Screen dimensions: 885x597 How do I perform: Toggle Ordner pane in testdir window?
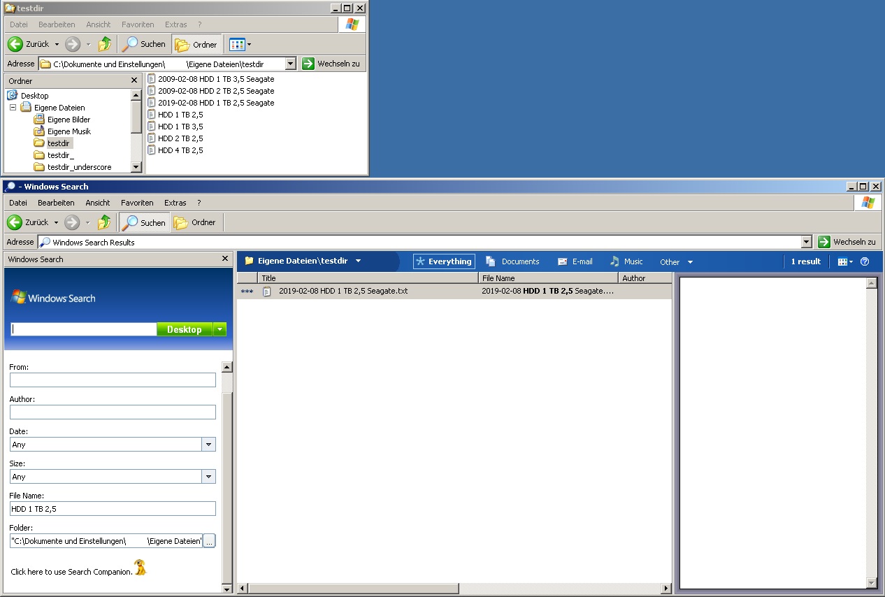click(196, 44)
